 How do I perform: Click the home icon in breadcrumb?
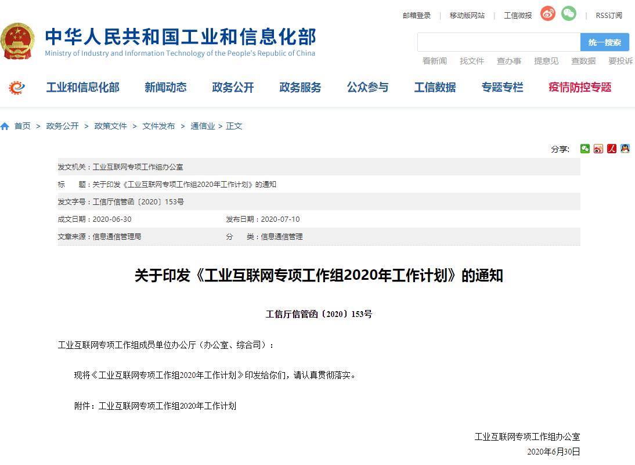[5, 127]
